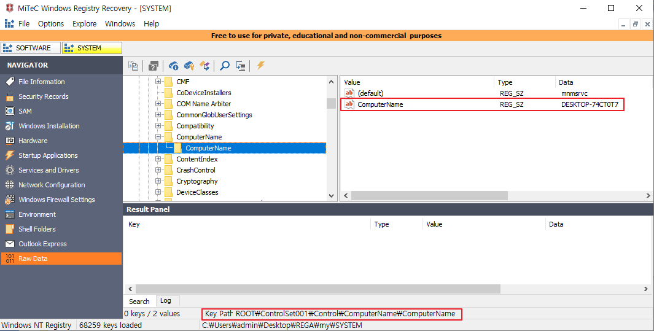
Task: Open Network Configuration section
Action: 61,185
